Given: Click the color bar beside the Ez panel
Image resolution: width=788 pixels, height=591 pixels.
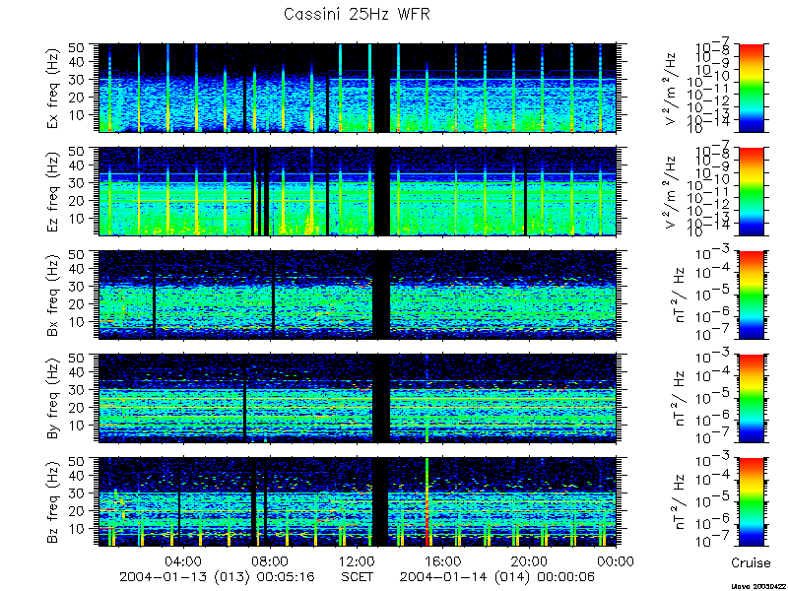Looking at the screenshot, I should 751,191.
